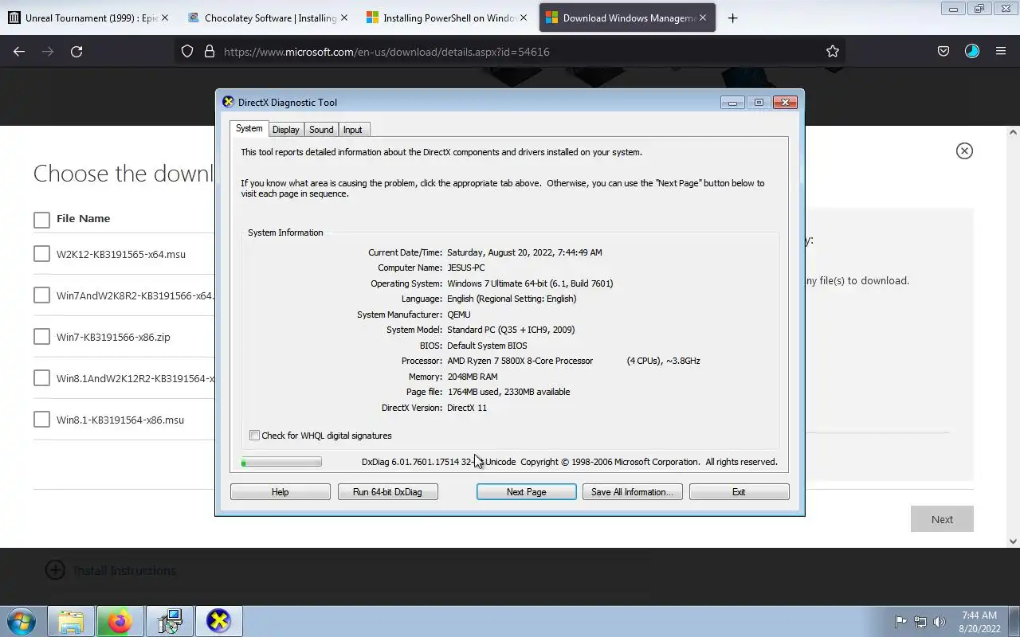Switch to the Input tab in DxDiag
Viewport: 1020px width, 637px height.
[352, 130]
